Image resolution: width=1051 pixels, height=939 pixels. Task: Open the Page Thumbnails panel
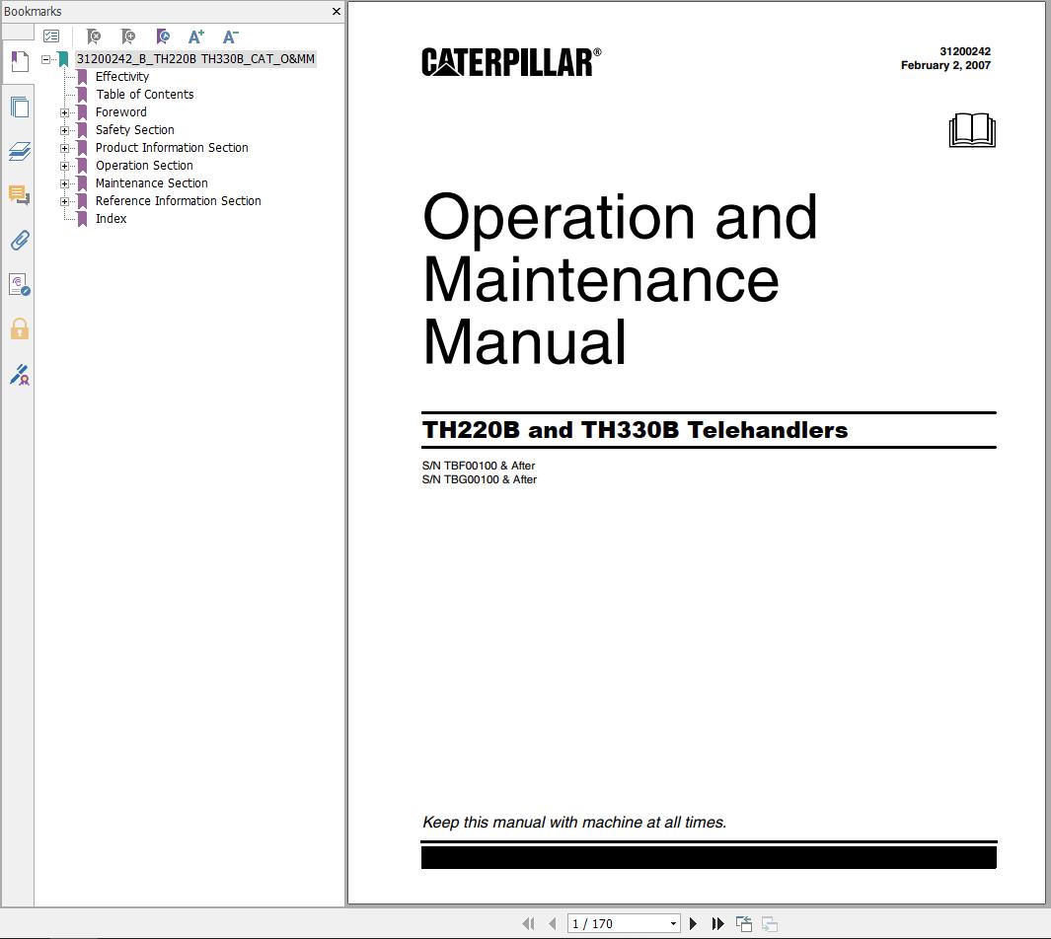coord(18,107)
